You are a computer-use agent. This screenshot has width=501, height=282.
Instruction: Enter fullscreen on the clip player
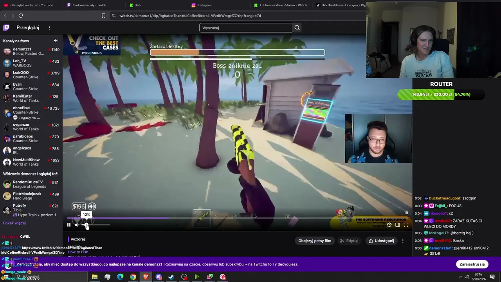tap(406, 225)
